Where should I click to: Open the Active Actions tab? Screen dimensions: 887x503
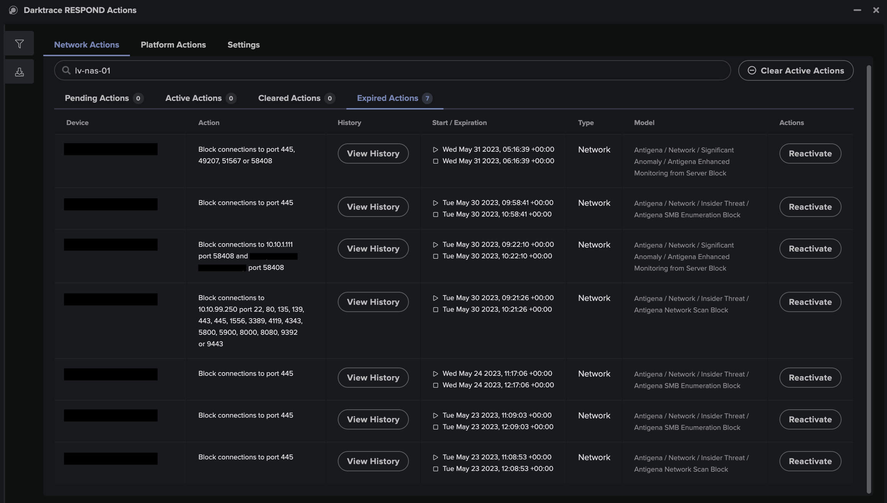click(193, 98)
